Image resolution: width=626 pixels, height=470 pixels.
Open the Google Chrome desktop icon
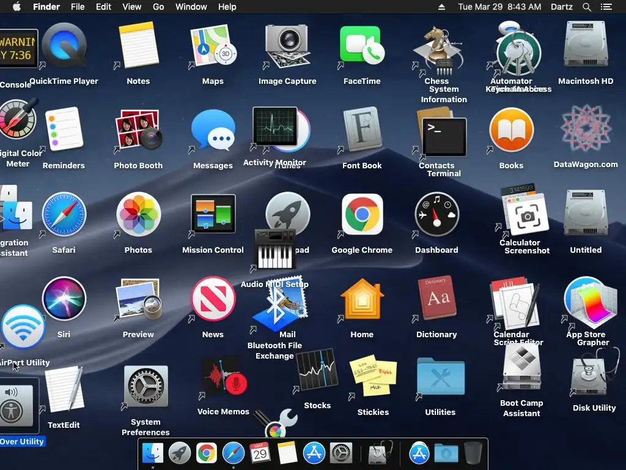(x=362, y=214)
